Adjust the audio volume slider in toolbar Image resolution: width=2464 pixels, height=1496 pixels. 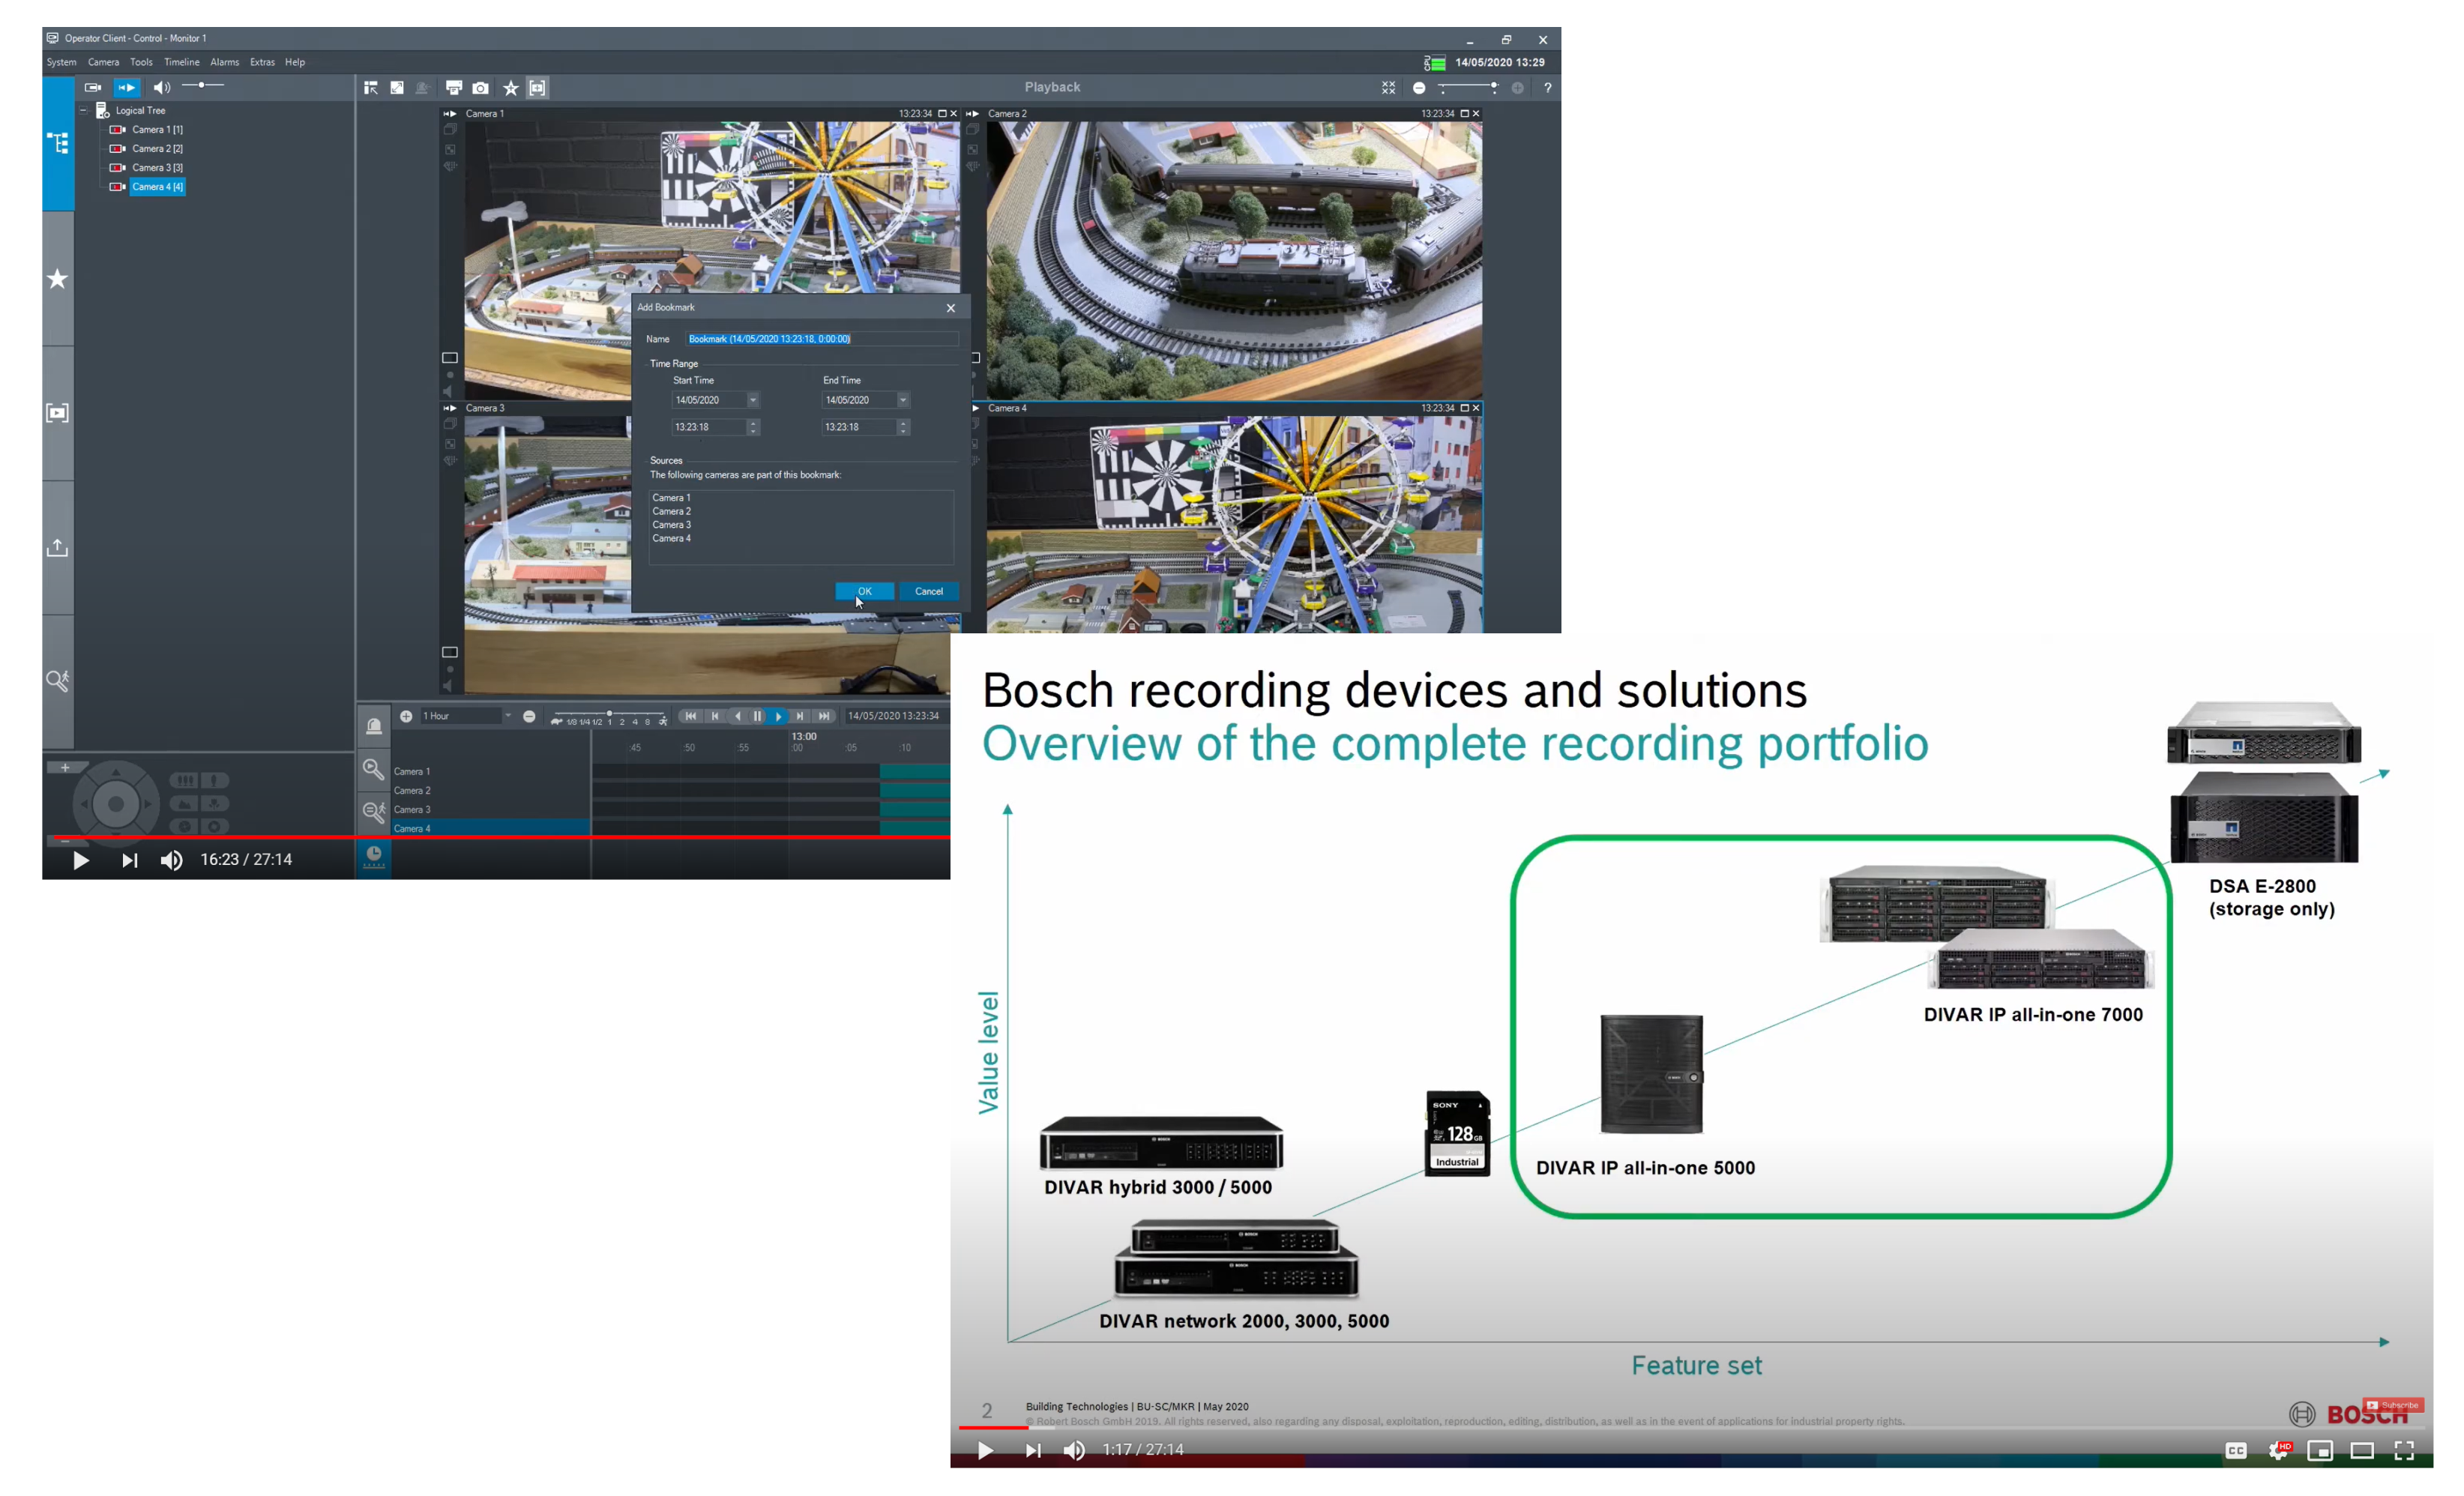point(203,86)
